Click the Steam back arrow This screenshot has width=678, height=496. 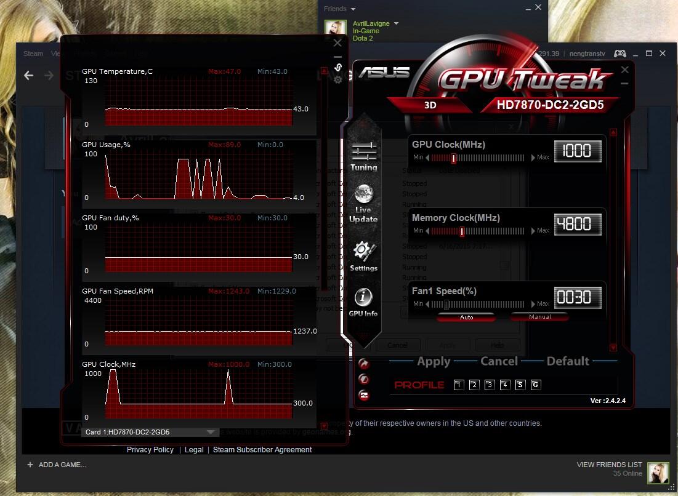[x=28, y=76]
